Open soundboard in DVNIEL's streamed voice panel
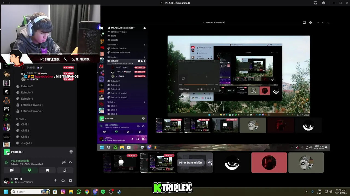This screenshot has width=350, height=196. [140, 132]
